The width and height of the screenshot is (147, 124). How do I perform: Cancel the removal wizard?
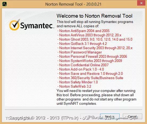tap(132, 116)
